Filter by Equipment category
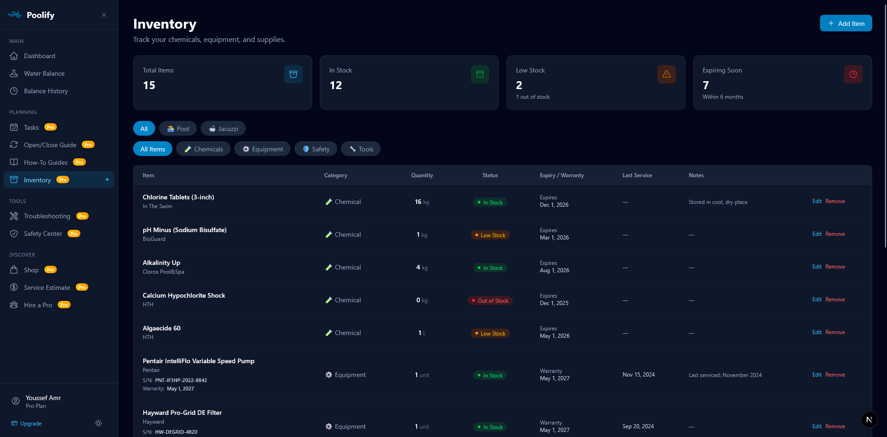The width and height of the screenshot is (887, 437). tap(262, 149)
